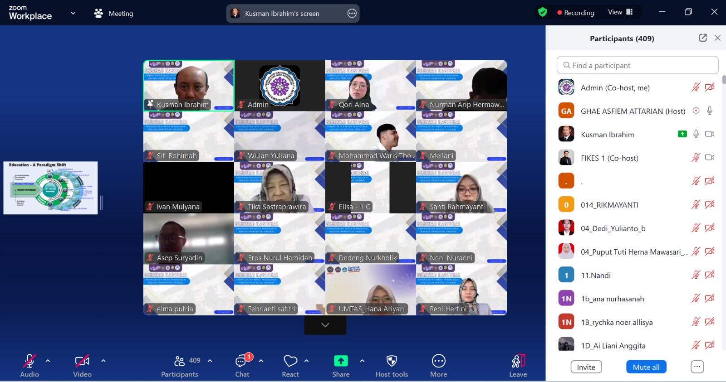This screenshot has width=726, height=382.
Task: Pop out the Participants panel
Action: point(703,38)
